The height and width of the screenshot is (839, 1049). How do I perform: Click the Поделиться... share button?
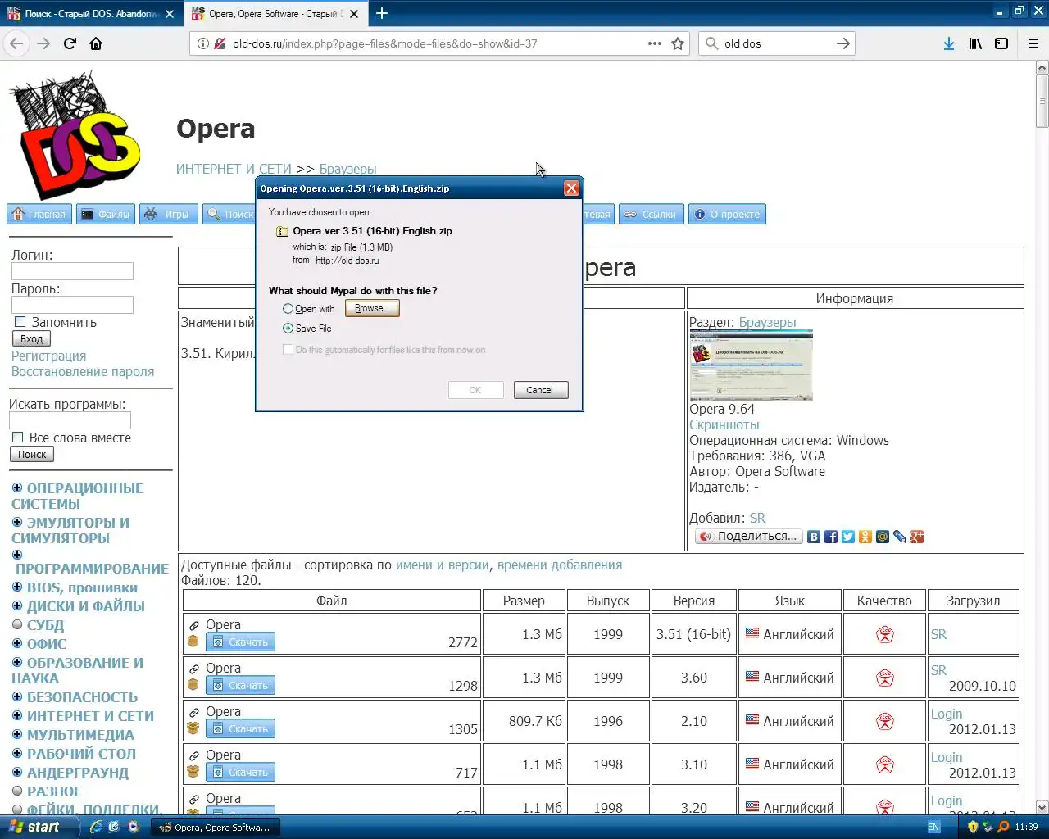[749, 537]
